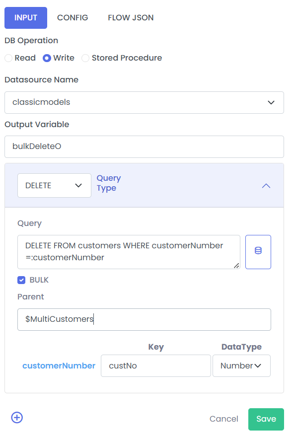Grab the query textarea resize handle
Screen dimensions: 293x438
click(x=236, y=265)
